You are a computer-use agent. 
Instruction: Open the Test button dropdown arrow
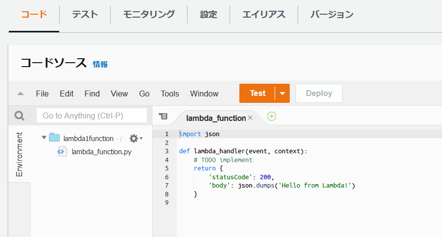[x=282, y=94]
